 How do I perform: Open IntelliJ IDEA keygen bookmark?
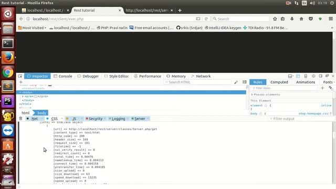pyautogui.click(x=223, y=28)
